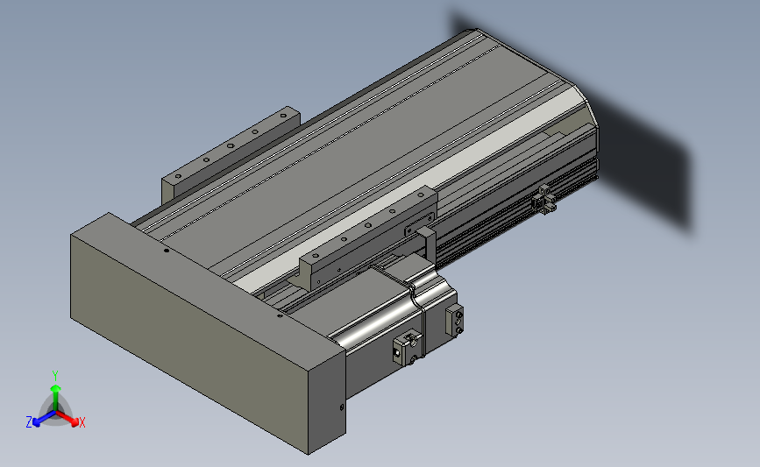This screenshot has width=760, height=467.
Task: Select the front slider bracket with bolt holes
Action: (368, 237)
